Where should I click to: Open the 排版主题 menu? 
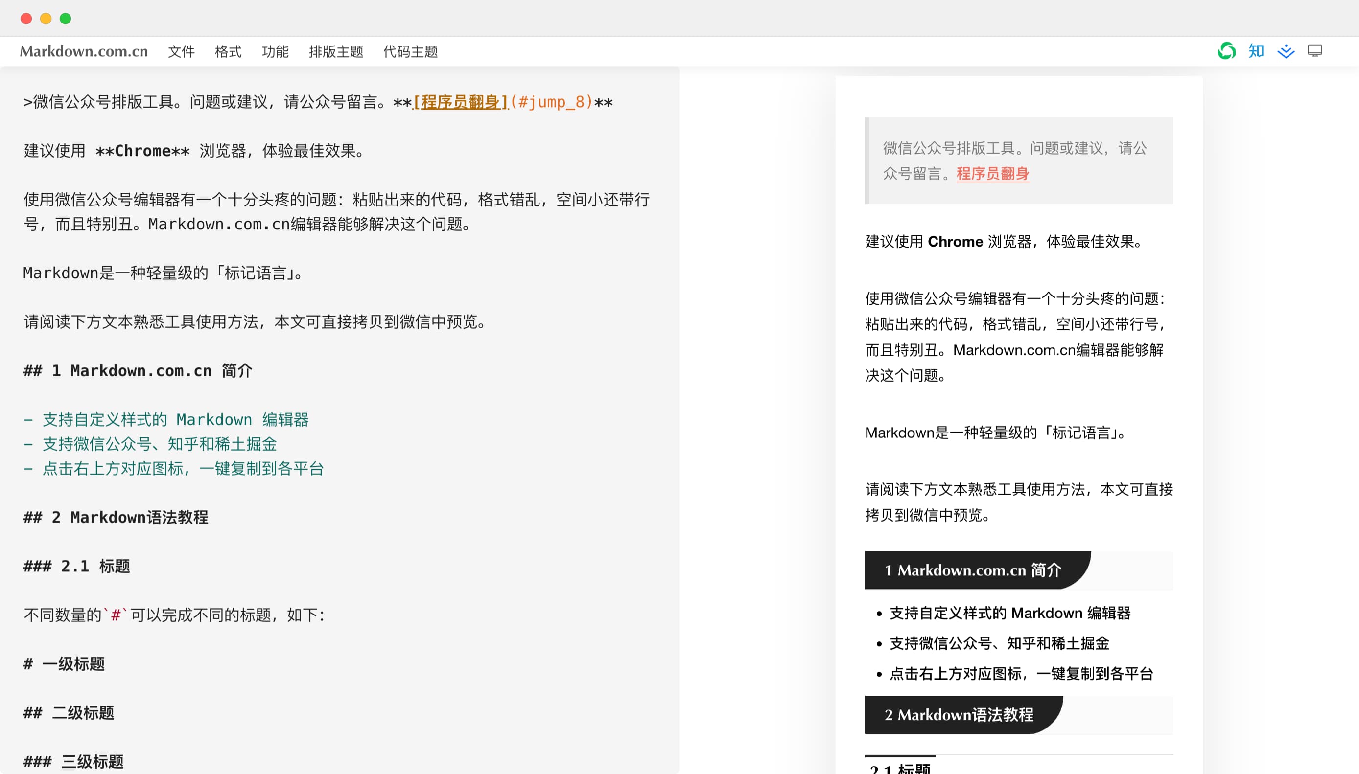pos(336,51)
